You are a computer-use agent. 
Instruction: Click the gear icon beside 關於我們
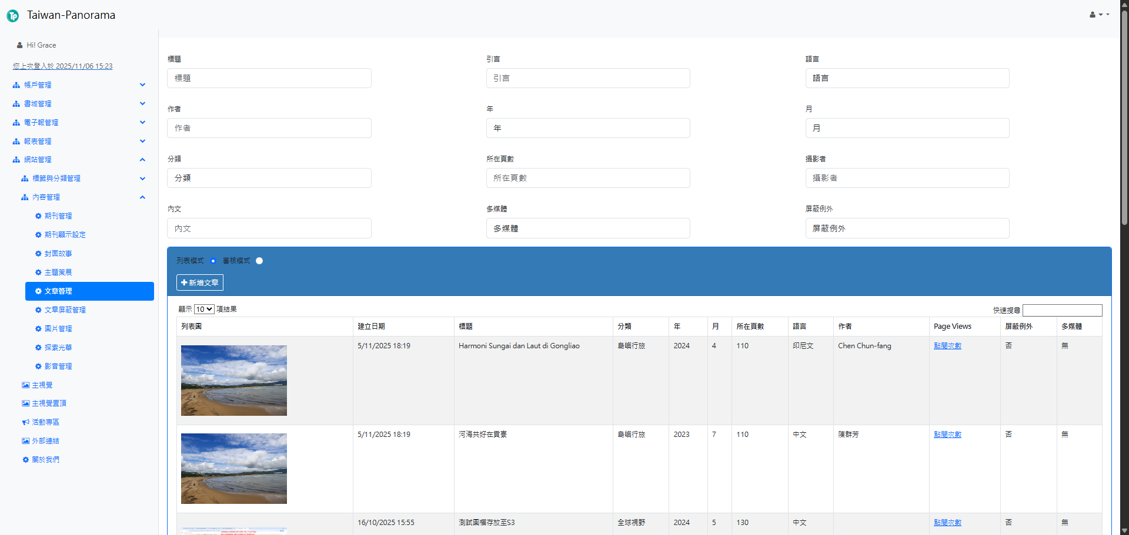[25, 460]
